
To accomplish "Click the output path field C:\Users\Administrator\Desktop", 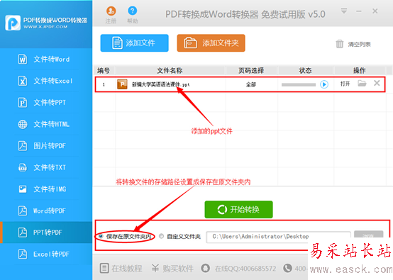I will pos(278,237).
